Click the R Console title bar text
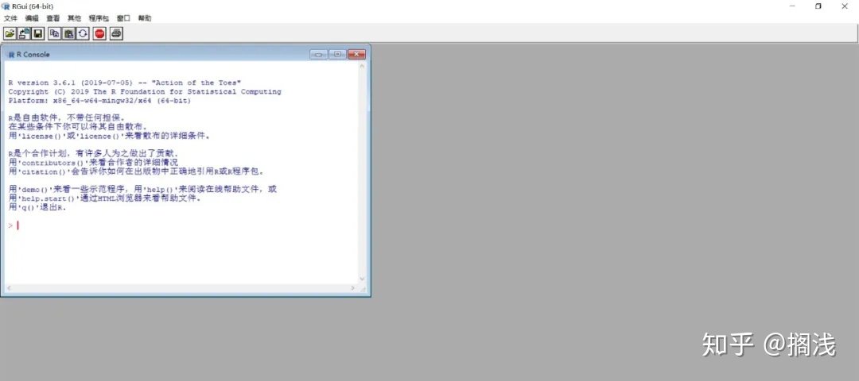 pos(33,55)
